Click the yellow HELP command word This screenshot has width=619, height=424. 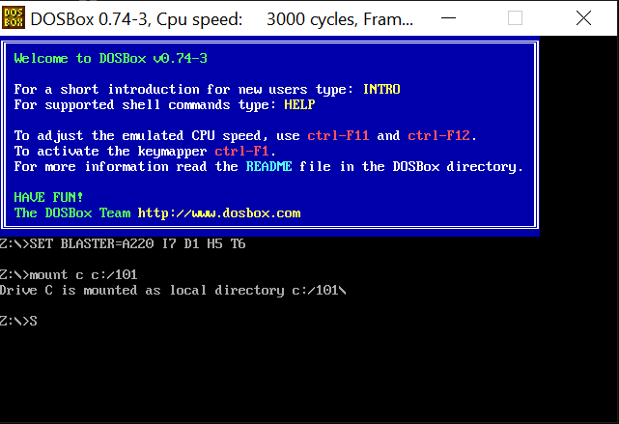coord(299,104)
